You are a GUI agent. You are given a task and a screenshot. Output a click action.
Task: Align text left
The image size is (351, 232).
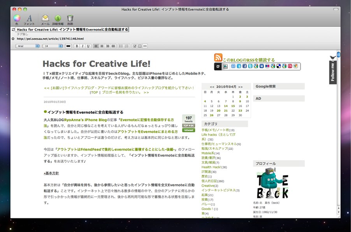(96, 46)
